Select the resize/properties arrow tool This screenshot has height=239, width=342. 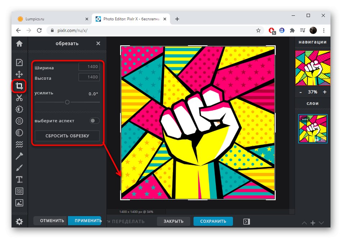click(x=19, y=63)
